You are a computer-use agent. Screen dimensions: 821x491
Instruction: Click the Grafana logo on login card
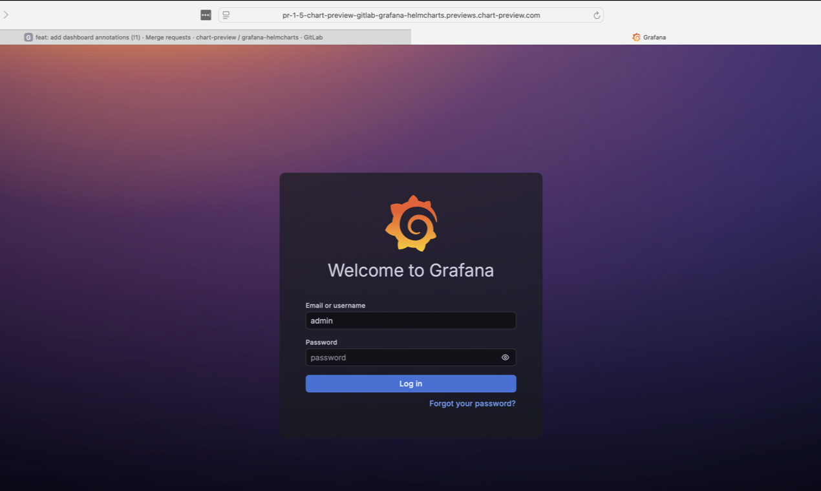tap(411, 223)
